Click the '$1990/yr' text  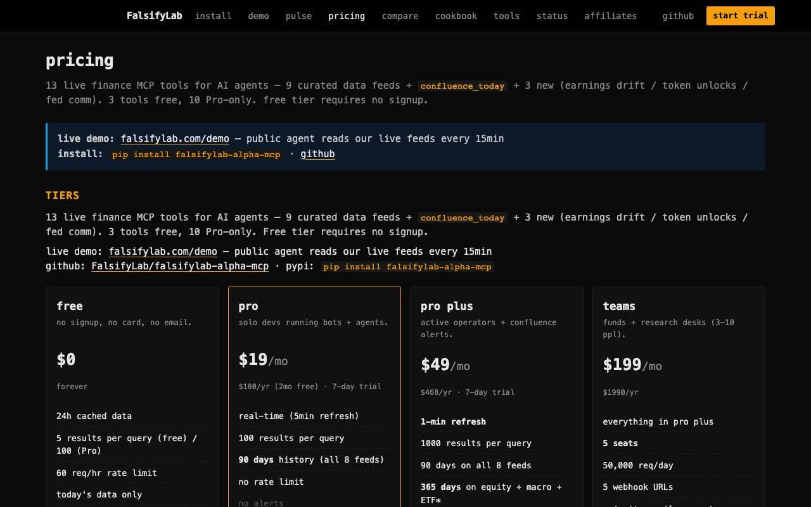click(x=620, y=392)
